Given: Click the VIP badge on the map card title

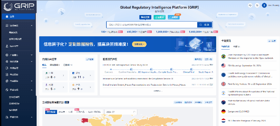Looking at the screenshot, I should point(67,102).
